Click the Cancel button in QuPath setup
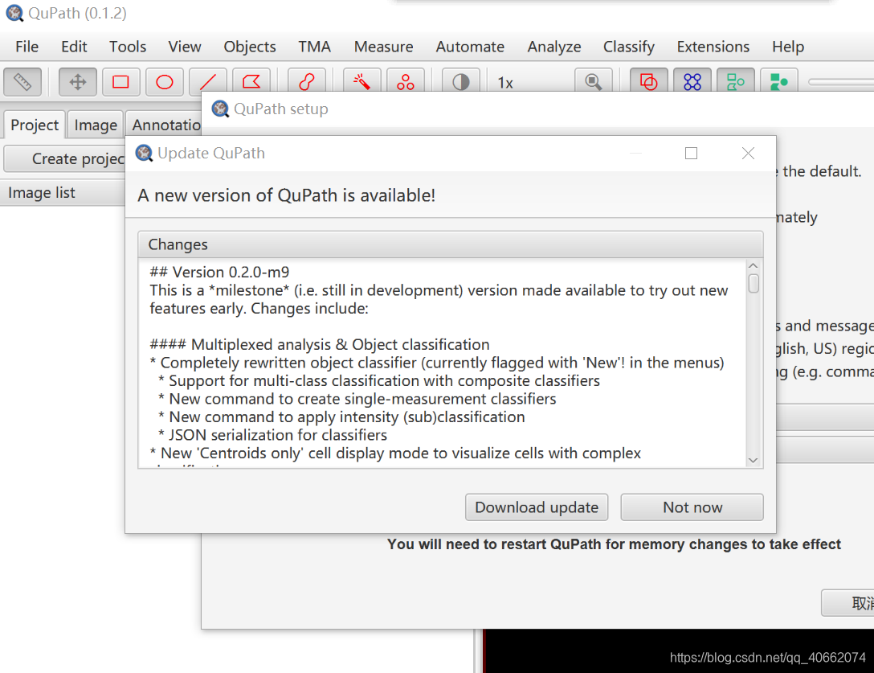Screen dimensions: 874x673 pos(848,603)
